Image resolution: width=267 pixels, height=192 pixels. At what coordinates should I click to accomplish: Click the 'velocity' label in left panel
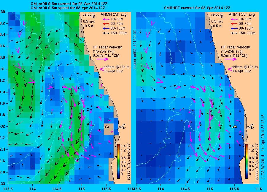(x=89, y=14)
